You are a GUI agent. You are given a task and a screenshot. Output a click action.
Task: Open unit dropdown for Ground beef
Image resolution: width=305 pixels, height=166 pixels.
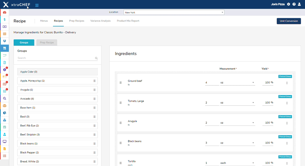(238, 83)
